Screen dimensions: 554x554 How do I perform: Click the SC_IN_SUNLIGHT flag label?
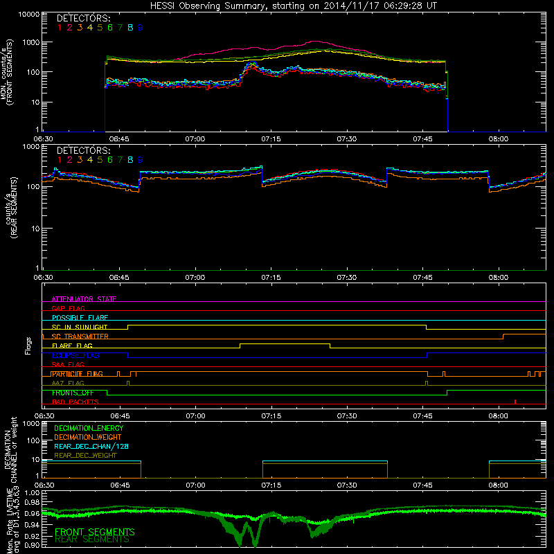click(80, 327)
